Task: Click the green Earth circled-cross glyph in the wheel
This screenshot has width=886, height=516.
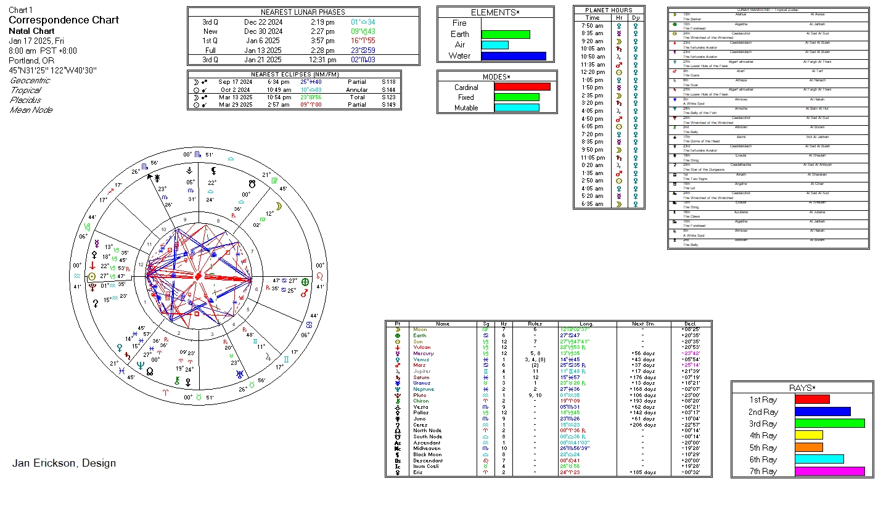Action: coord(305,281)
